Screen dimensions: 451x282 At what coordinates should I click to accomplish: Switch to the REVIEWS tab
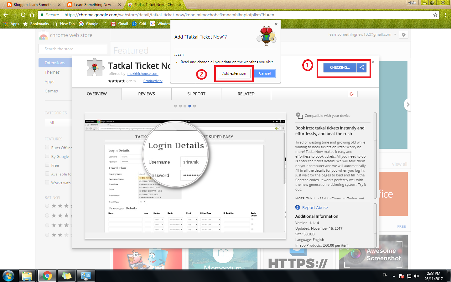click(147, 94)
